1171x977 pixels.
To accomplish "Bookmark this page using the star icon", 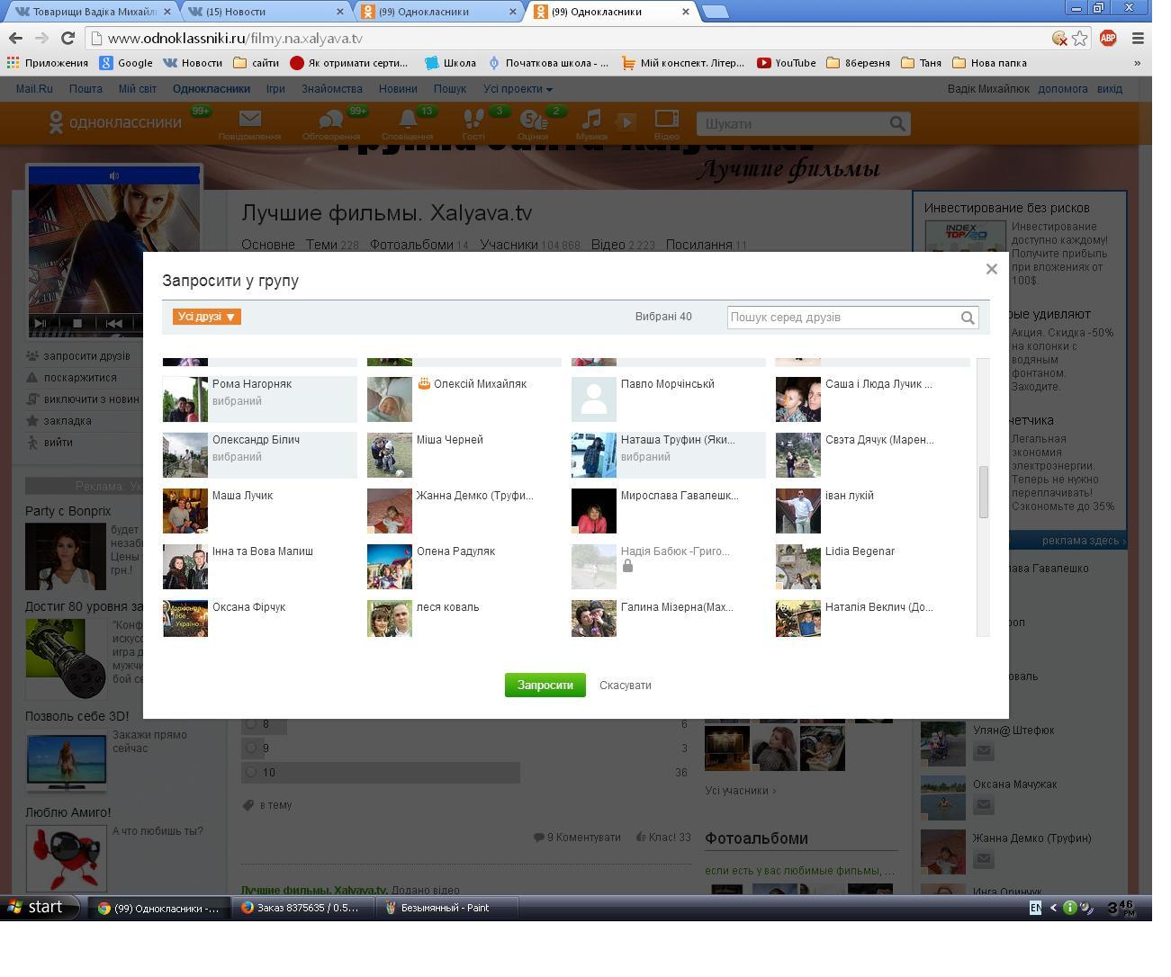I will click(1079, 38).
